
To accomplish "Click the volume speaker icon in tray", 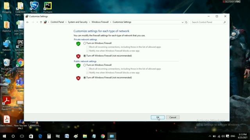I will click(223, 136).
